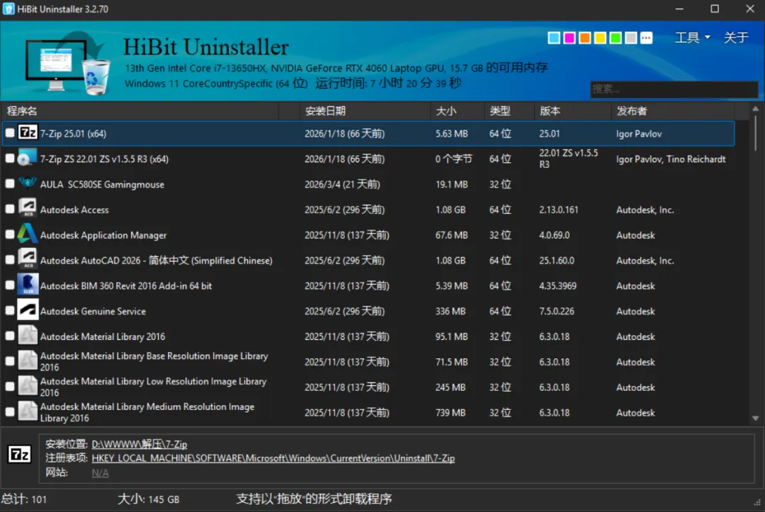Open the HKEY_LOCAL_MACHINE registry entry link

pos(273,458)
